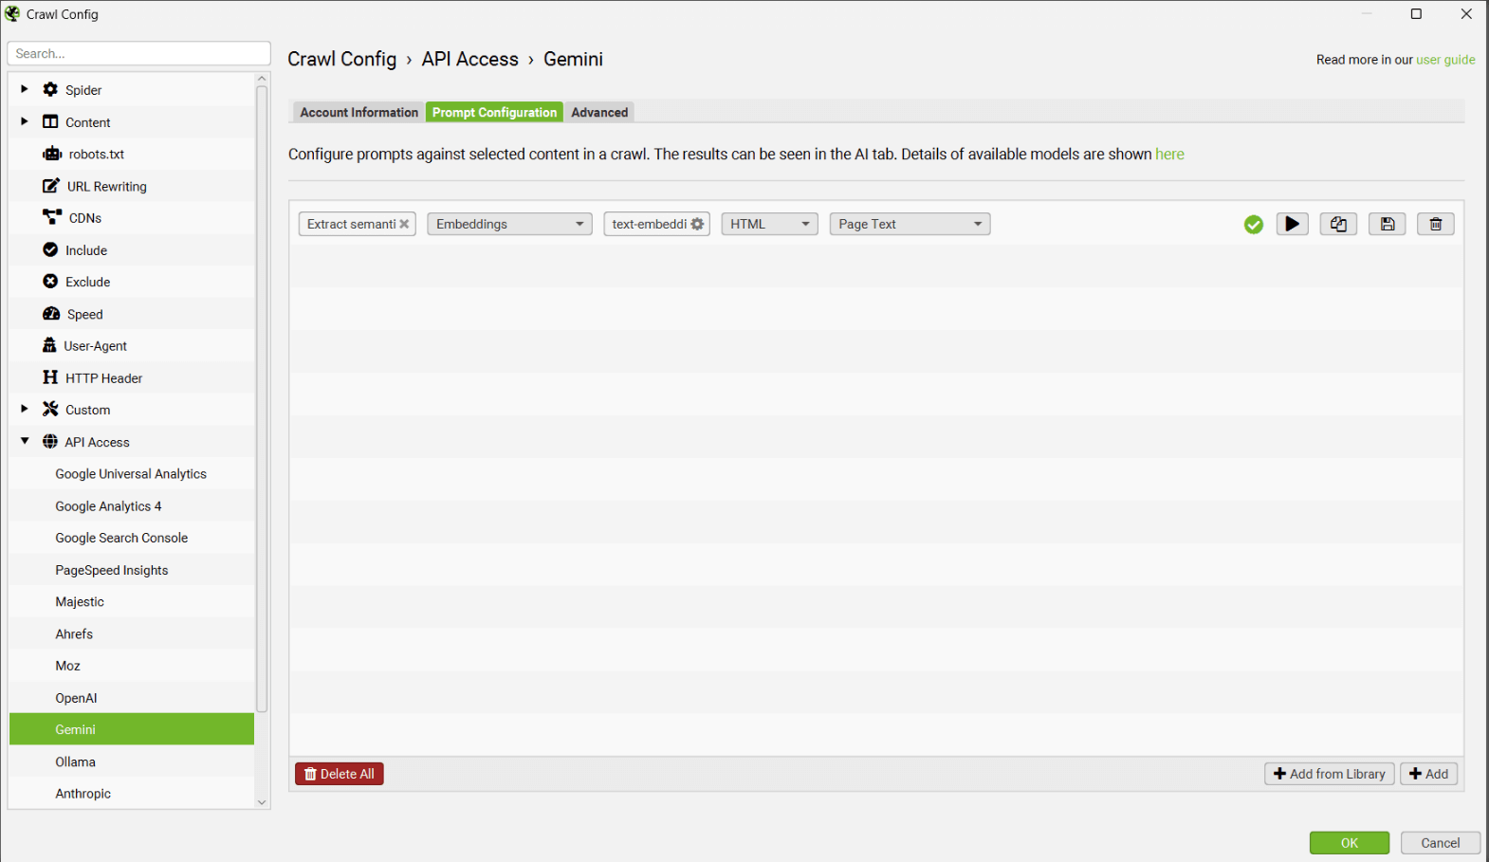
Task: Switch to the Account Information tab
Action: [x=358, y=112]
